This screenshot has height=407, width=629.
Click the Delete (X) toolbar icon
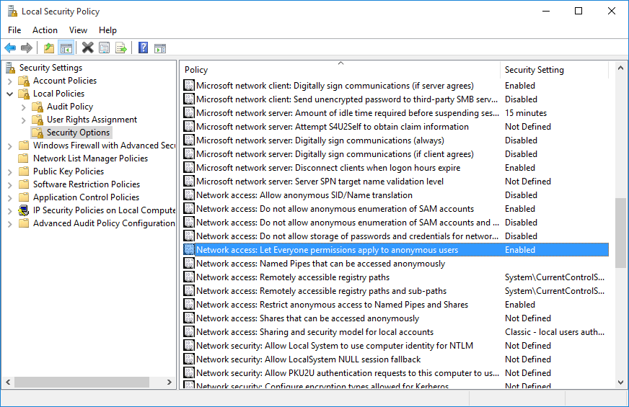point(87,48)
